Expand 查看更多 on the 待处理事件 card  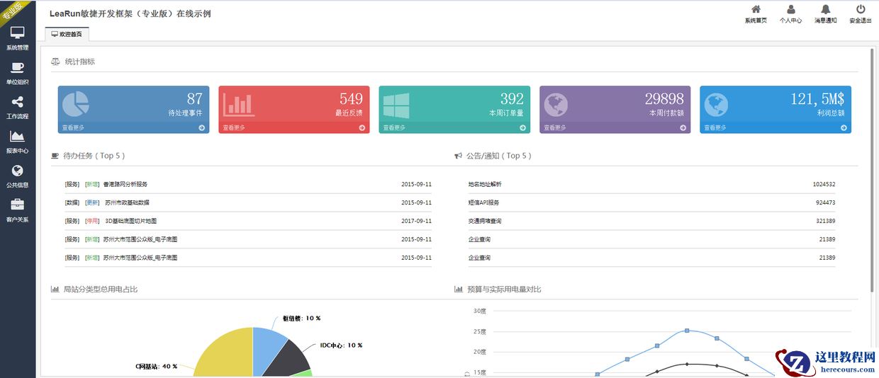click(x=73, y=128)
